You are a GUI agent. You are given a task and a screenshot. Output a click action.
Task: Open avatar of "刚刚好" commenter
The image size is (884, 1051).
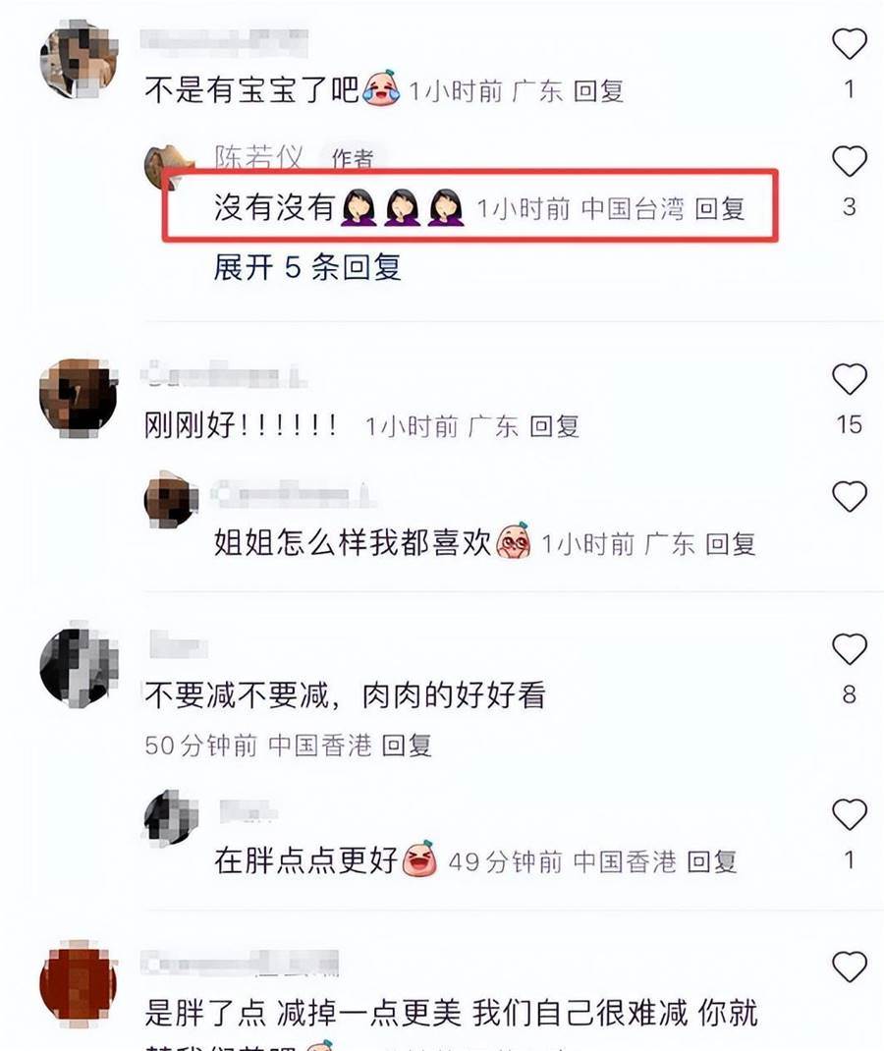click(x=79, y=398)
